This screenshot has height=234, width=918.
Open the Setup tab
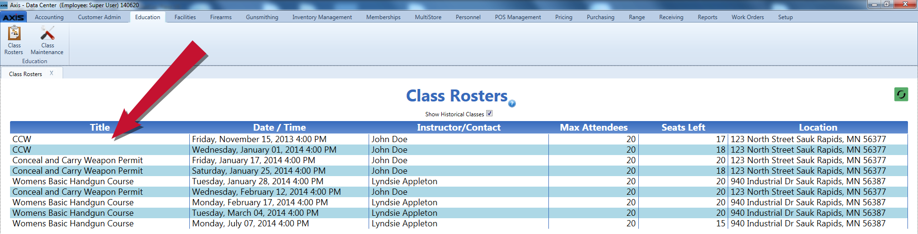click(786, 17)
